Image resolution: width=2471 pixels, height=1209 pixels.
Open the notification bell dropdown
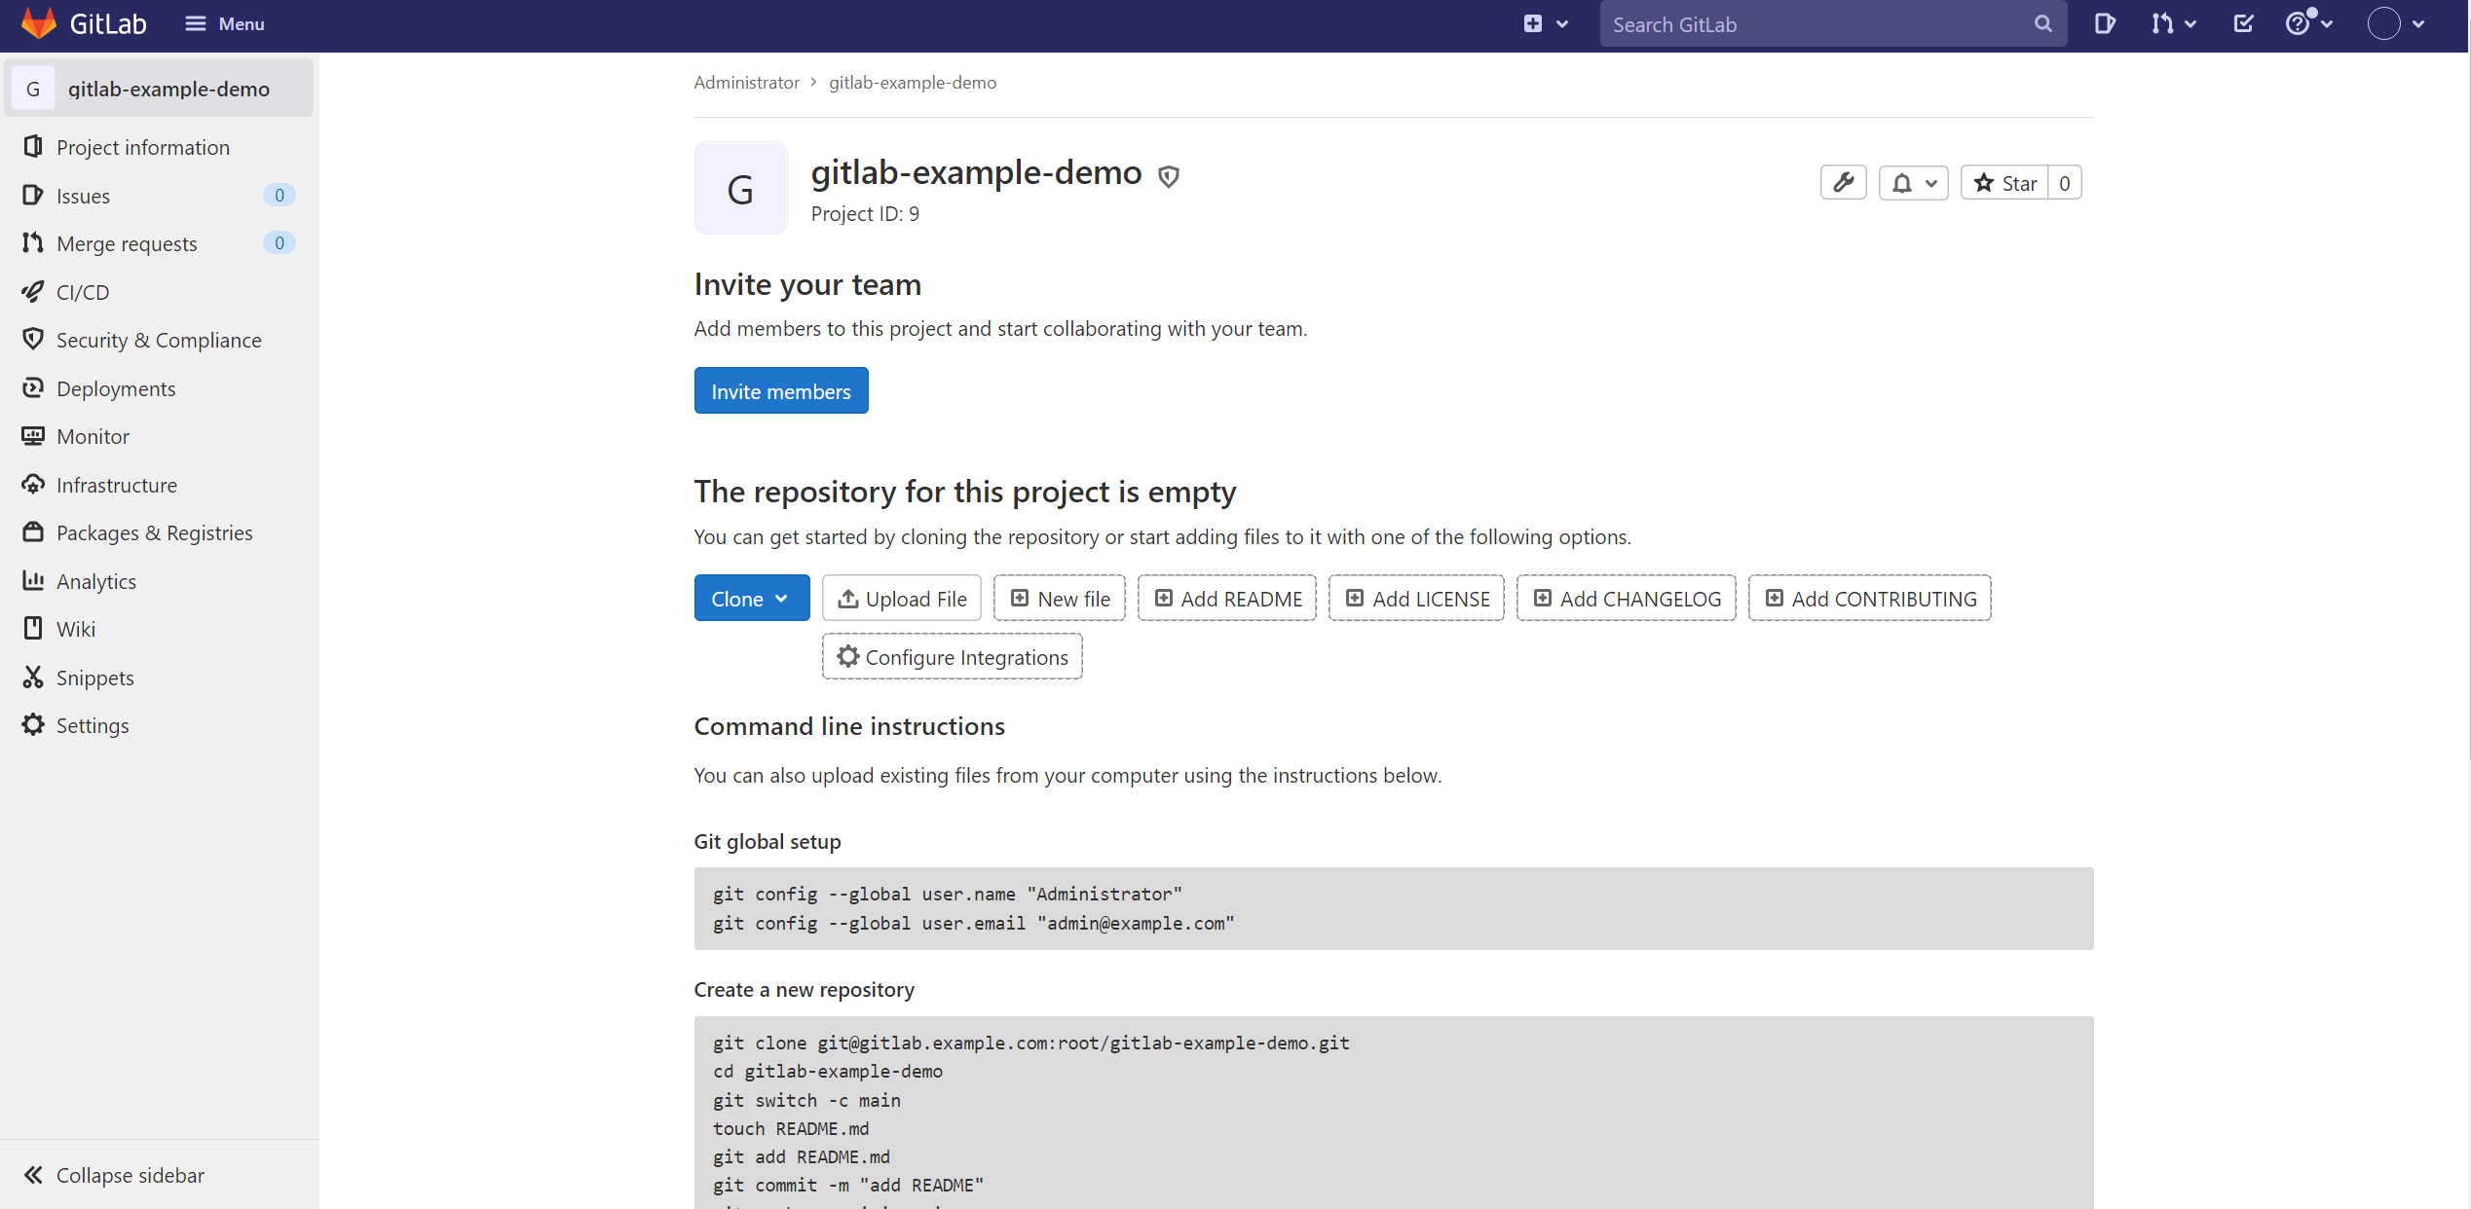pyautogui.click(x=1913, y=183)
